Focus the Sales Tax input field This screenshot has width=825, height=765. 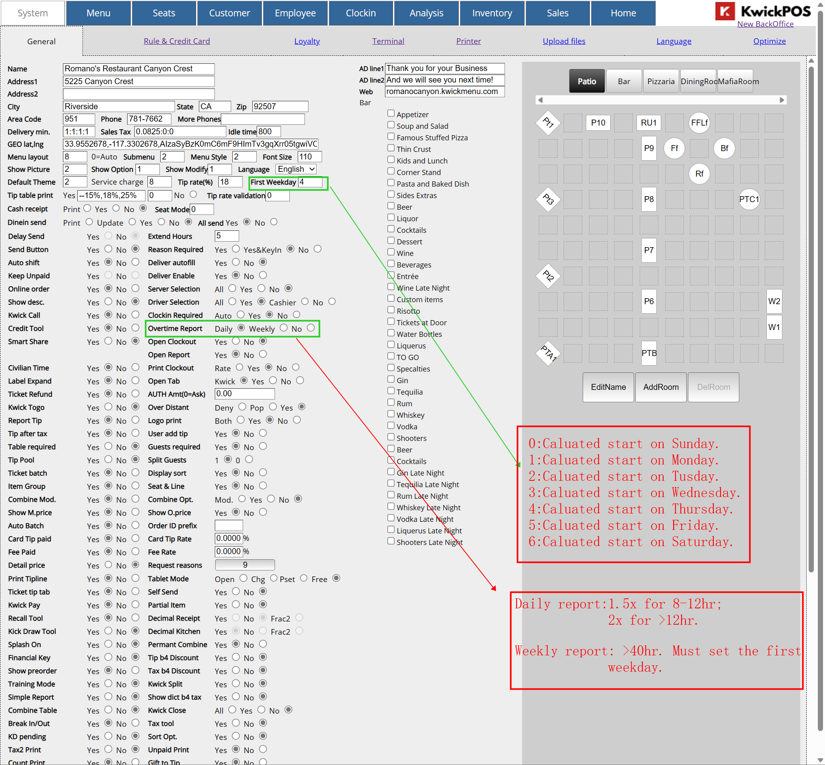(180, 132)
